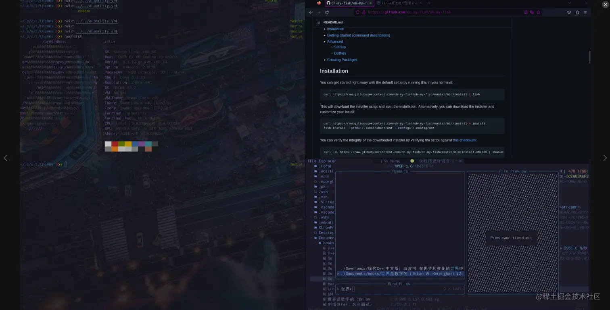
Task: Open the list all tabs chevron
Action: (x=569, y=3)
